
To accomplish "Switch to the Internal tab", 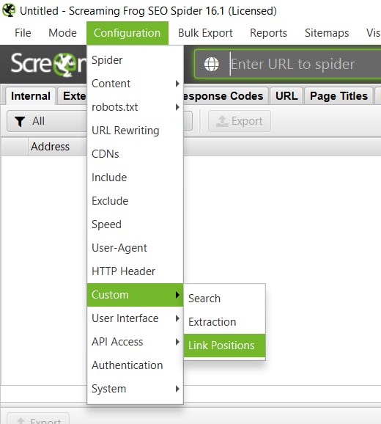I will 31,96.
